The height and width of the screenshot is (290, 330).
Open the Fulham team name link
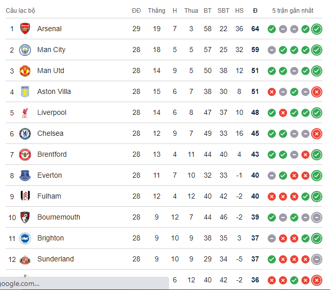(49, 197)
